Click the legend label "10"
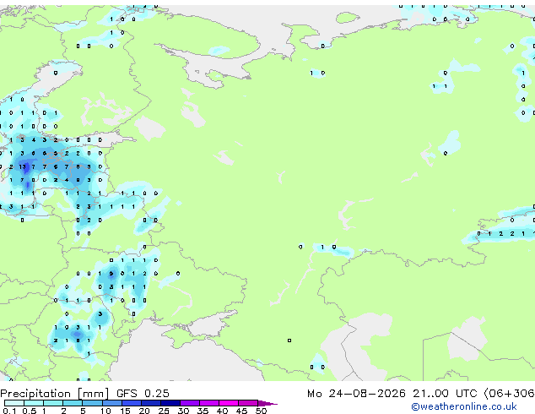Screen dimensions: 535x414 105,411
